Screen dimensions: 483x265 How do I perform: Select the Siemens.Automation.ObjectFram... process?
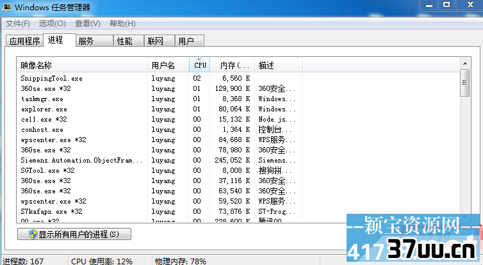click(x=160, y=161)
